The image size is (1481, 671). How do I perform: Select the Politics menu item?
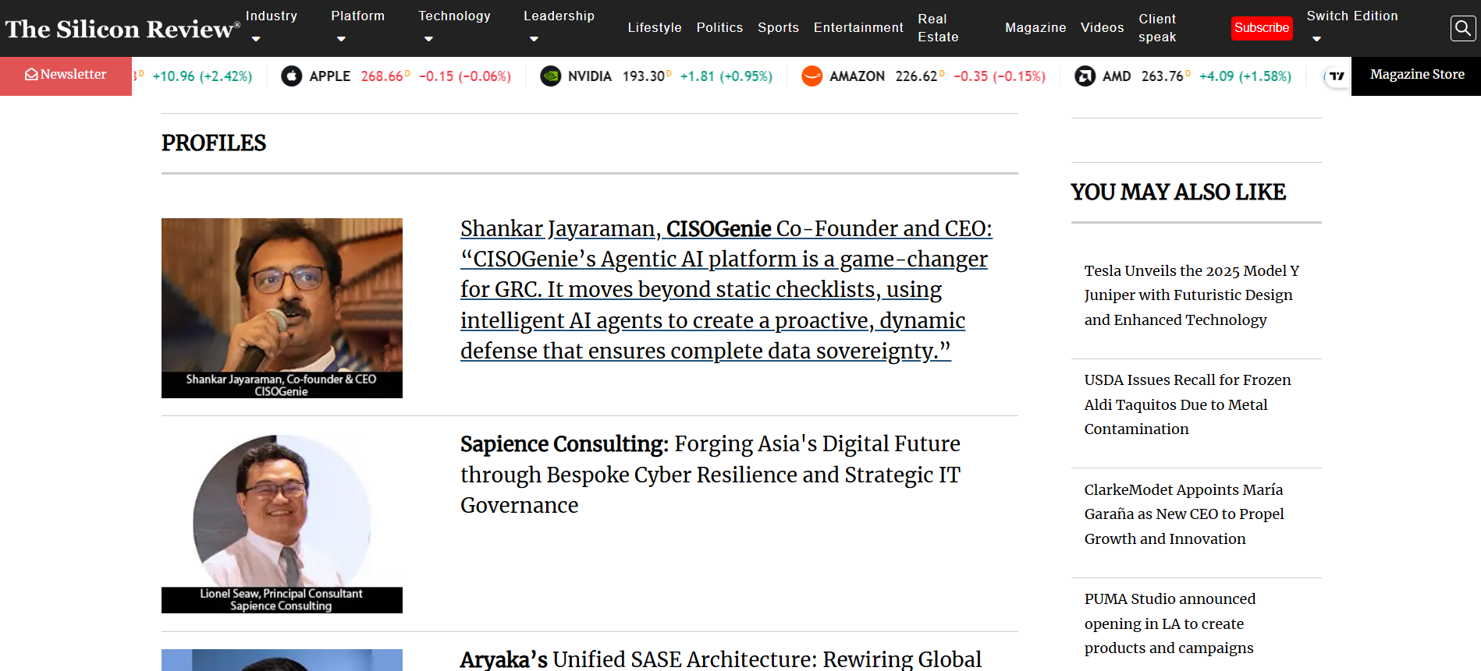click(719, 28)
